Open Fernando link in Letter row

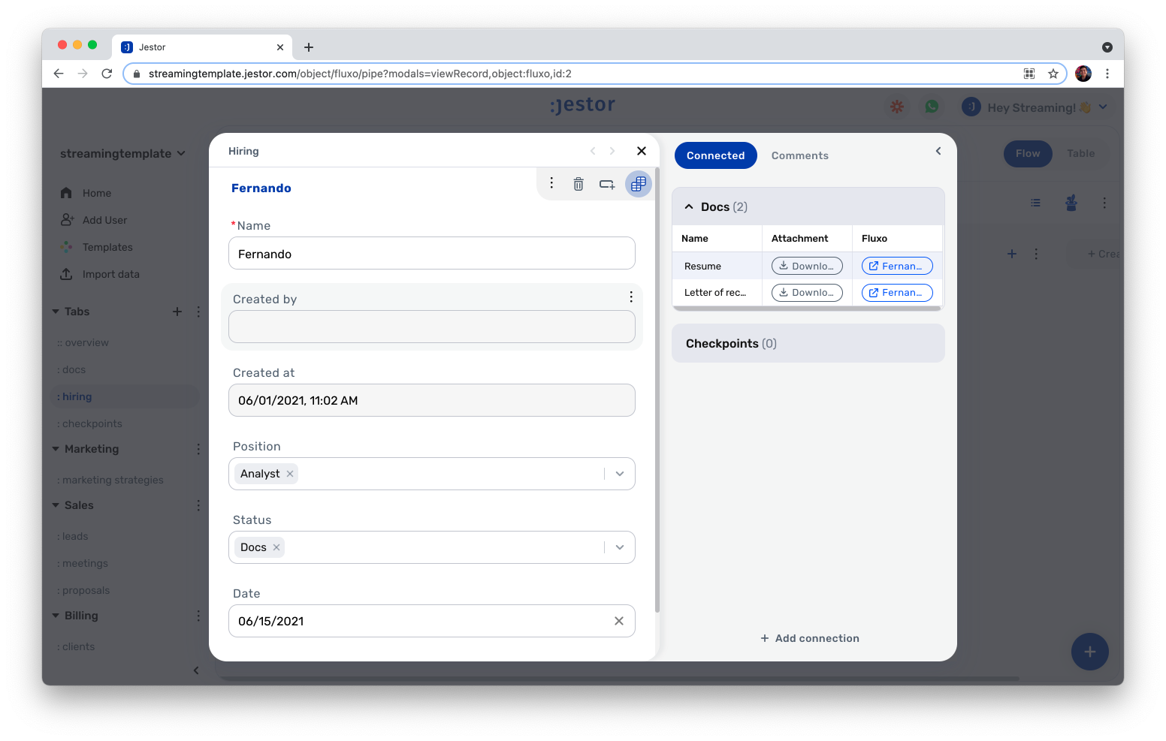coord(897,293)
